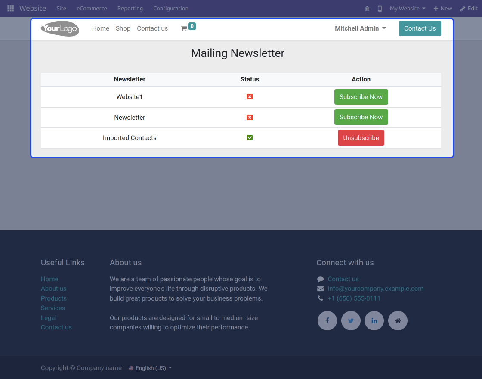
Task: Click the info@yourcompany.example.com email link
Action: pyautogui.click(x=375, y=289)
